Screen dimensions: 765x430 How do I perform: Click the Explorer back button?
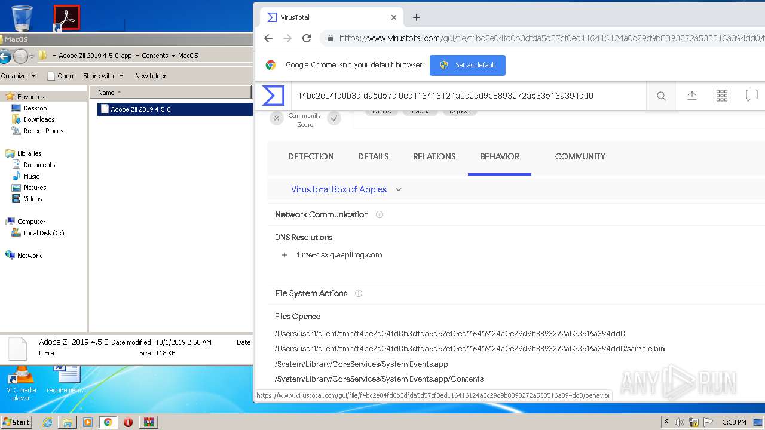[5, 56]
